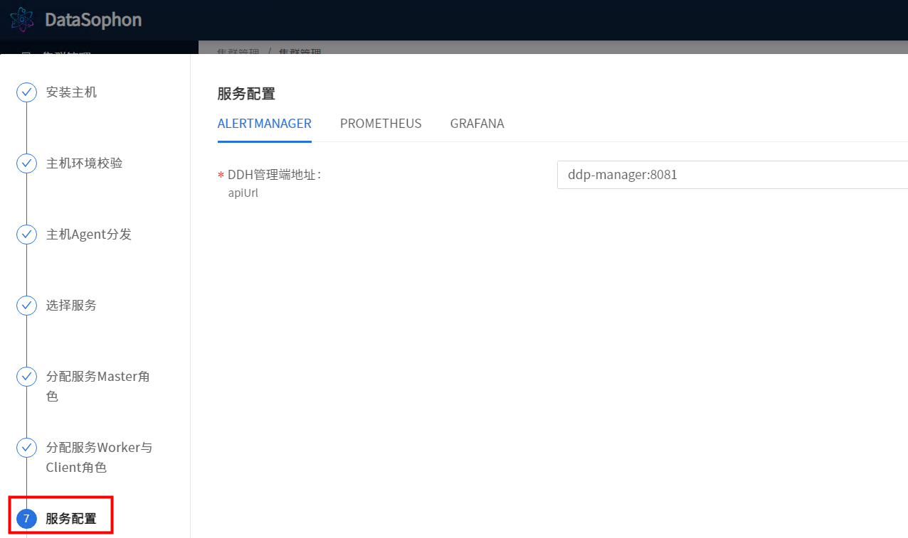The image size is (908, 538).
Task: Click checkmark icon for 分配服务Worker与Client角色 step
Action: [x=26, y=448]
